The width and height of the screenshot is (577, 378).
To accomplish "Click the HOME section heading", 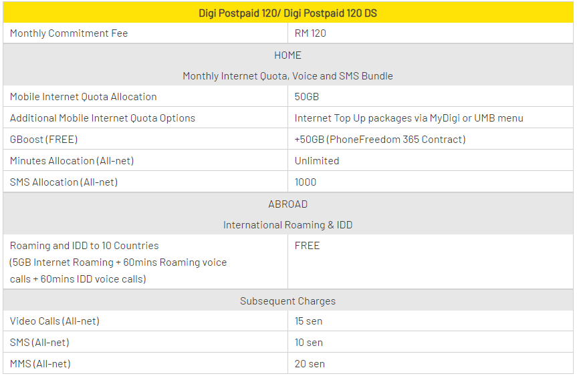I will [287, 55].
